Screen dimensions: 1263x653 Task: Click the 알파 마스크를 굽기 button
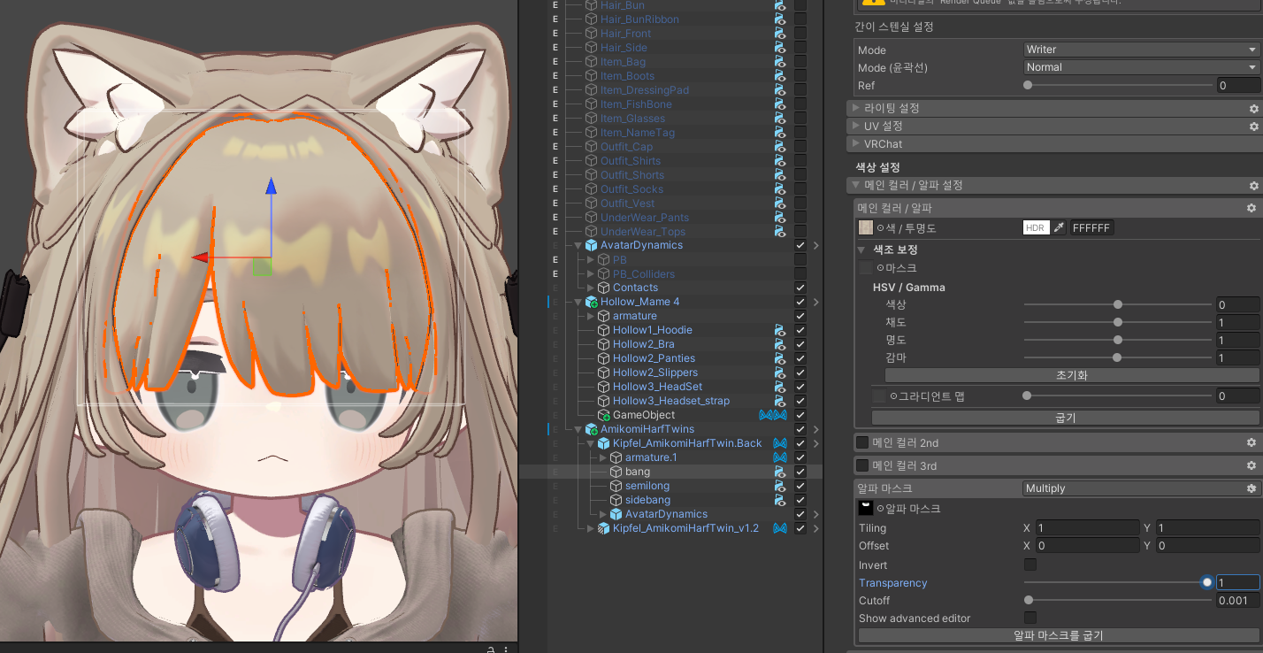point(1059,635)
